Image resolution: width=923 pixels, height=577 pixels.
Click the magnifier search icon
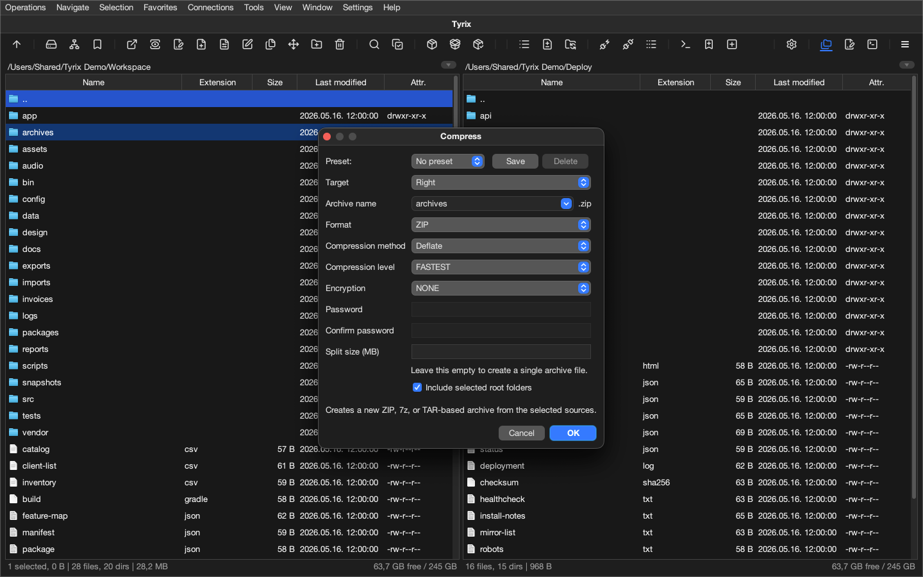pos(374,44)
